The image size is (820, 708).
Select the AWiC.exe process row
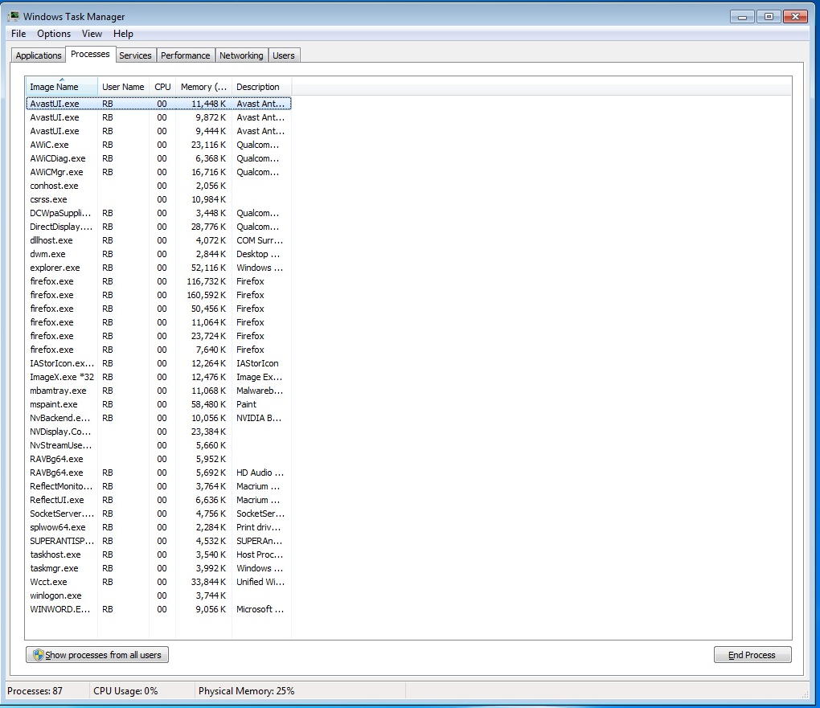[158, 145]
